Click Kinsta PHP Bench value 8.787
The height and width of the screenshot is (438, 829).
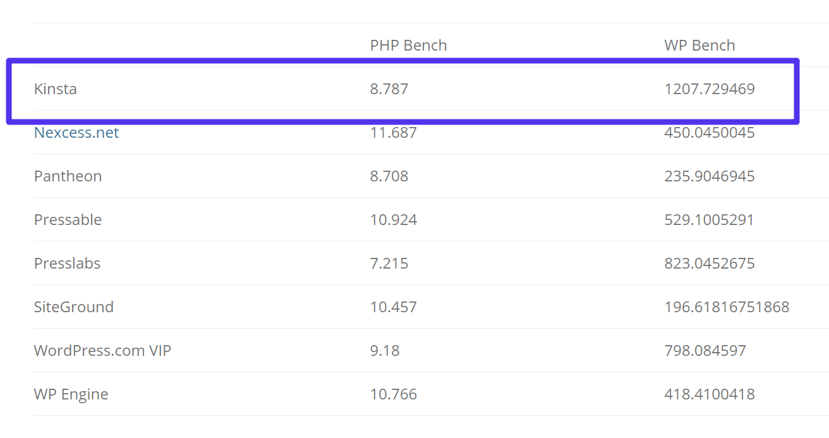(x=389, y=89)
